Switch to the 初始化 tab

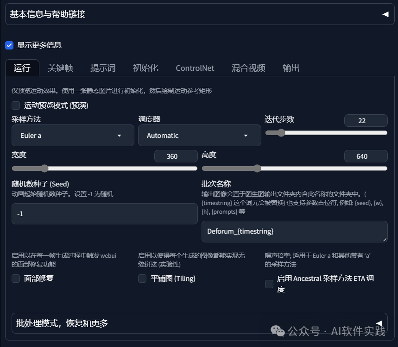point(145,68)
